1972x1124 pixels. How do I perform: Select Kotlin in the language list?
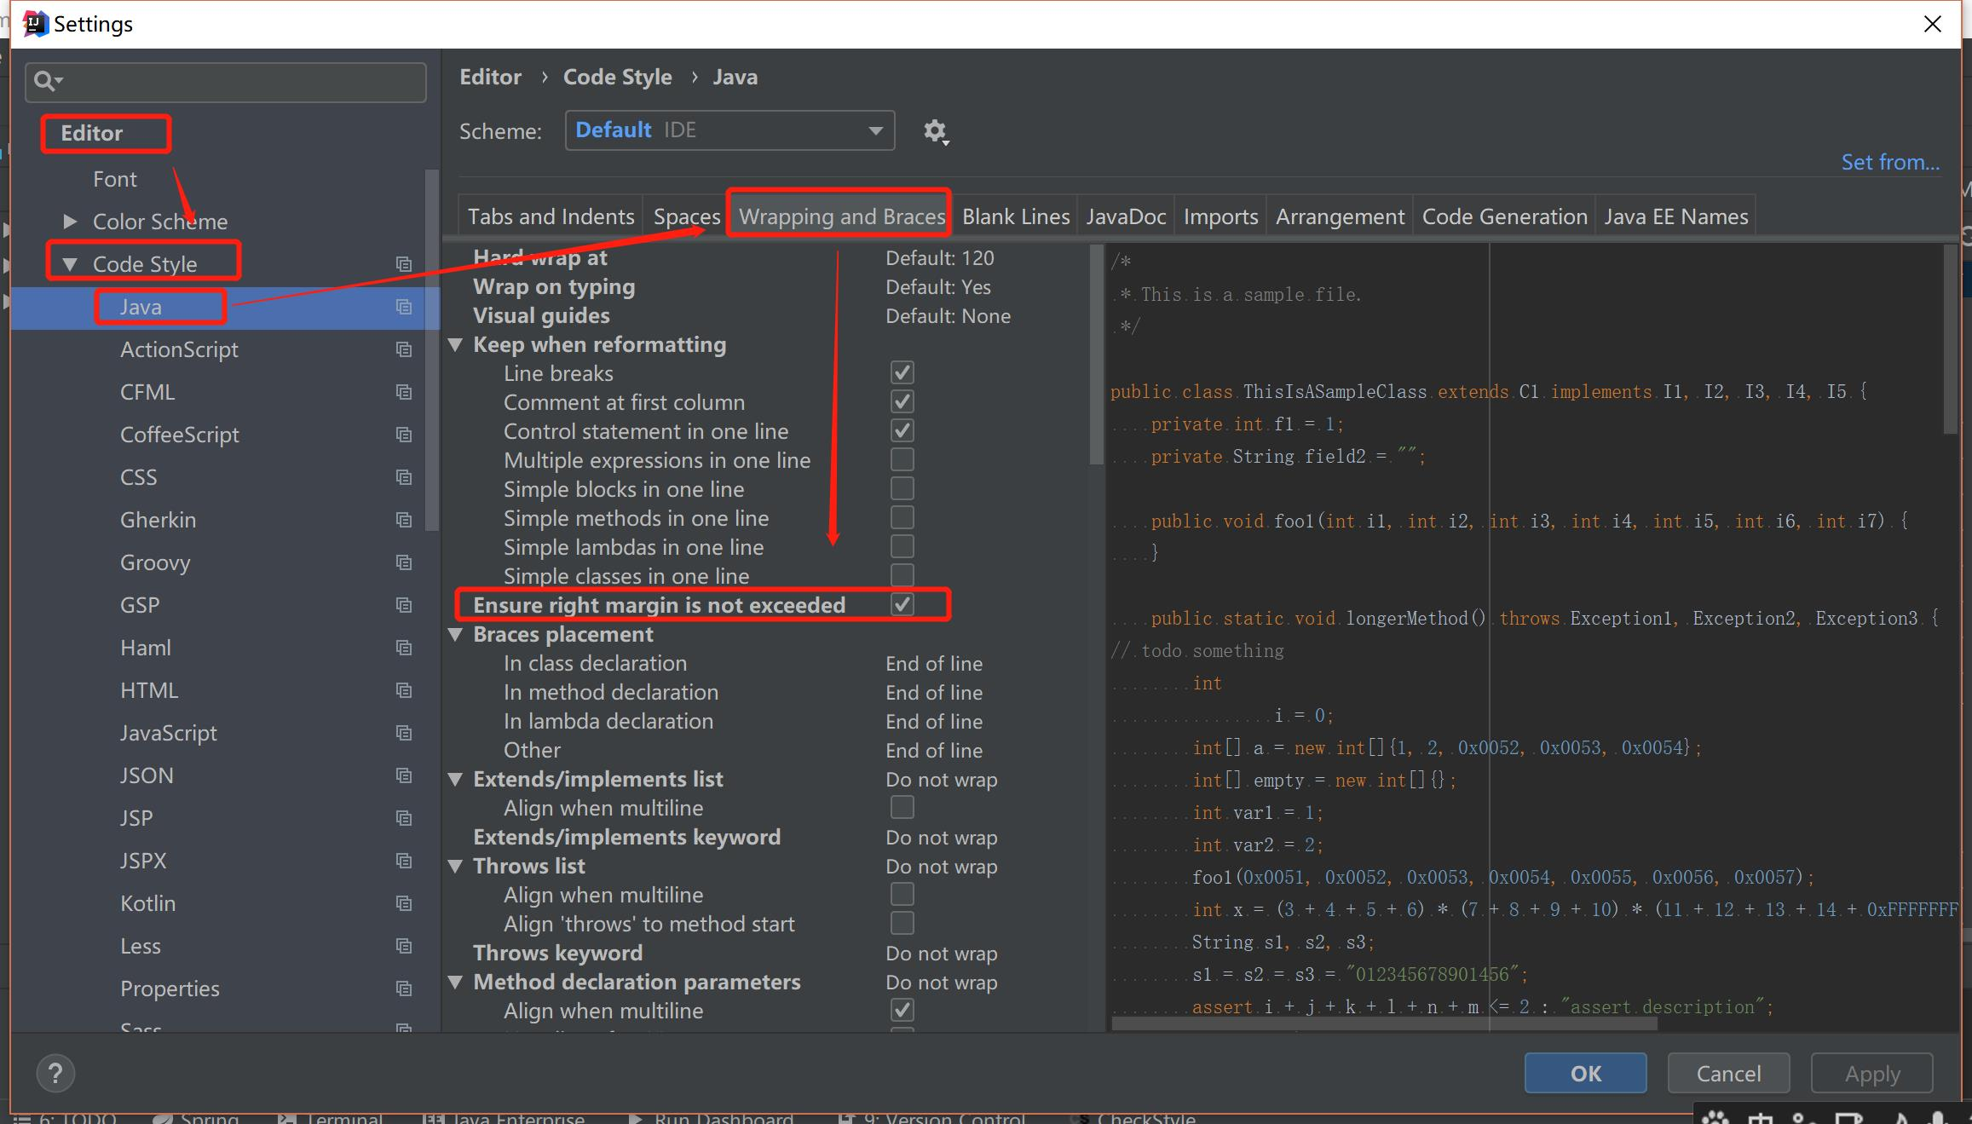(x=147, y=903)
